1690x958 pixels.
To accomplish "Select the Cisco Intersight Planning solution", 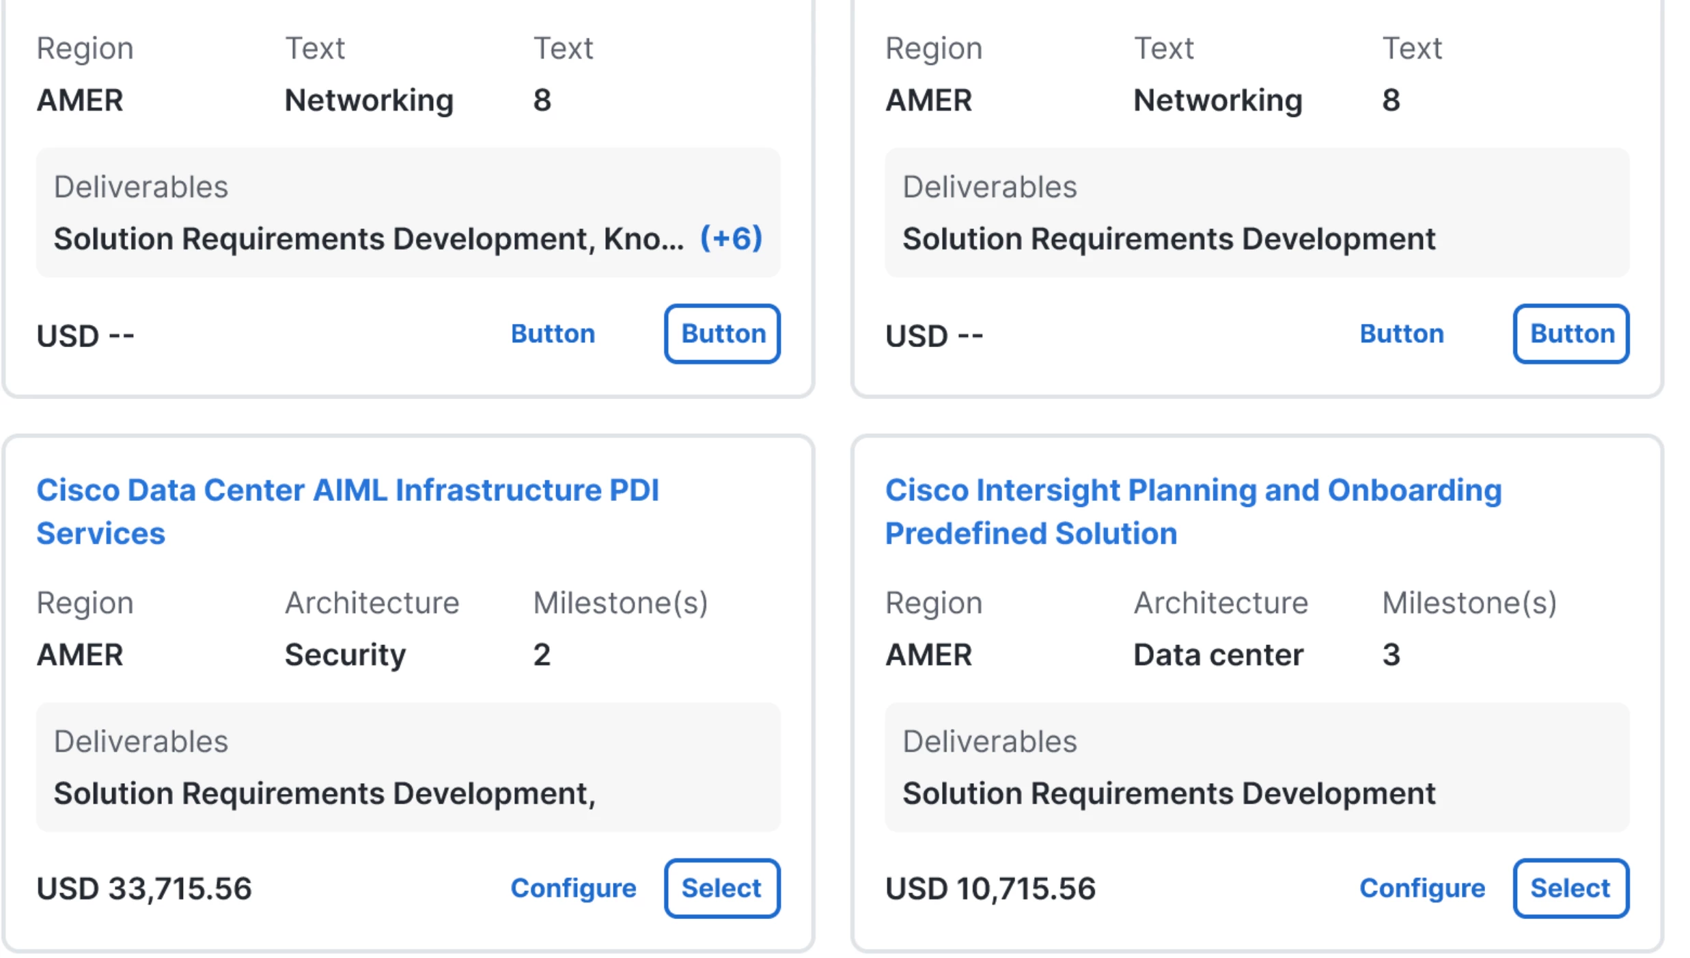I will pyautogui.click(x=1570, y=888).
